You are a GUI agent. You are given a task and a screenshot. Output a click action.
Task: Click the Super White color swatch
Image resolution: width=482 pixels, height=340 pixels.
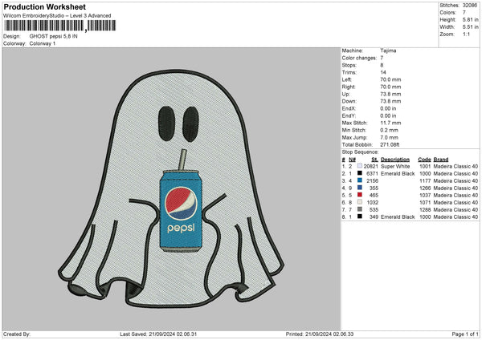pos(360,165)
